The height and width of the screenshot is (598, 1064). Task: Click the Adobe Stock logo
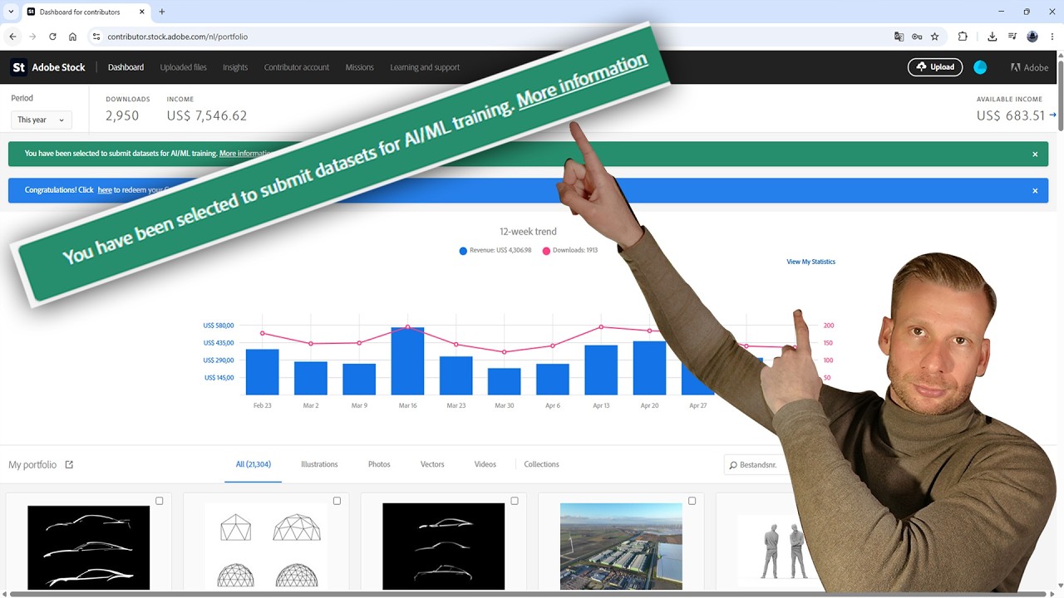pos(47,67)
